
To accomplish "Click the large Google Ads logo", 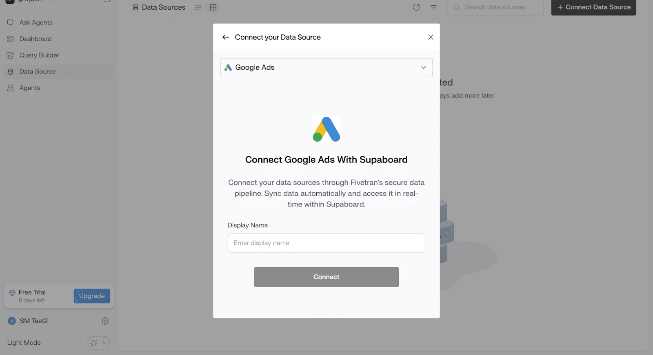I will click(326, 129).
